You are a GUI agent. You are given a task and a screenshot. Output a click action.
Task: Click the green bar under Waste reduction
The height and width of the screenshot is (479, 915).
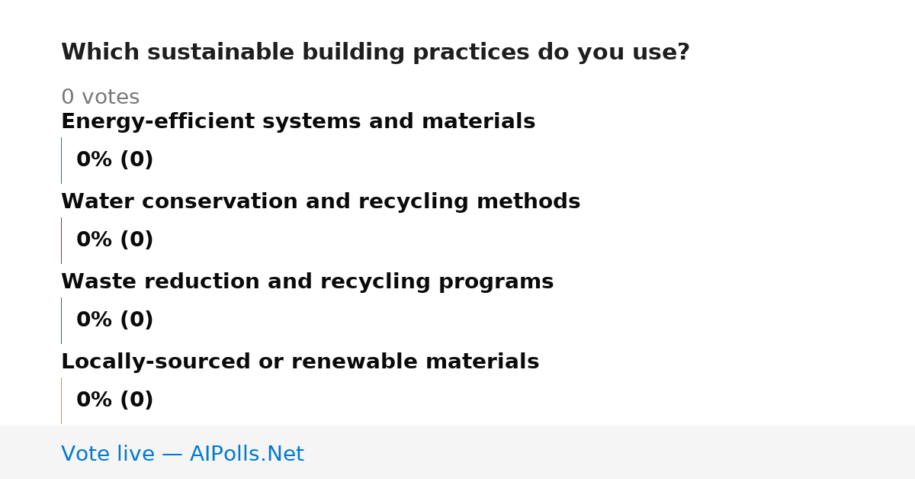[61, 320]
